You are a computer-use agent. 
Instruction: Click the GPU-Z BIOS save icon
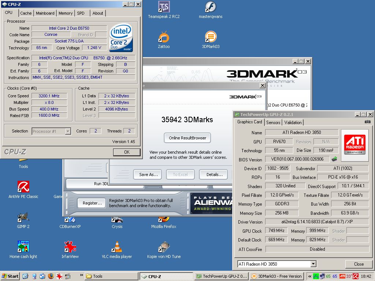(x=334, y=159)
